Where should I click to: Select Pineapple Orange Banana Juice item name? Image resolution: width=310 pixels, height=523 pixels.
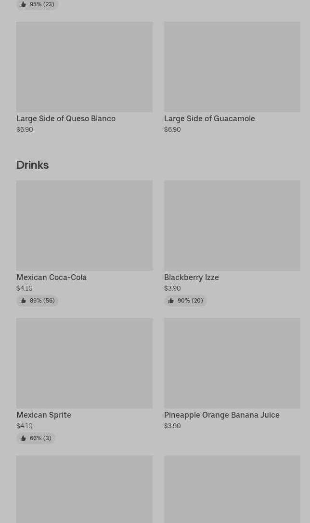coord(222,415)
